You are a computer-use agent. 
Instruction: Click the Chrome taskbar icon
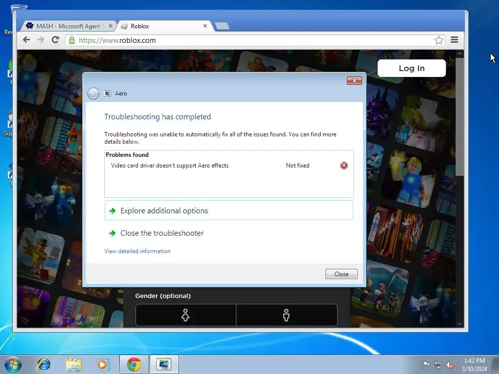point(134,364)
